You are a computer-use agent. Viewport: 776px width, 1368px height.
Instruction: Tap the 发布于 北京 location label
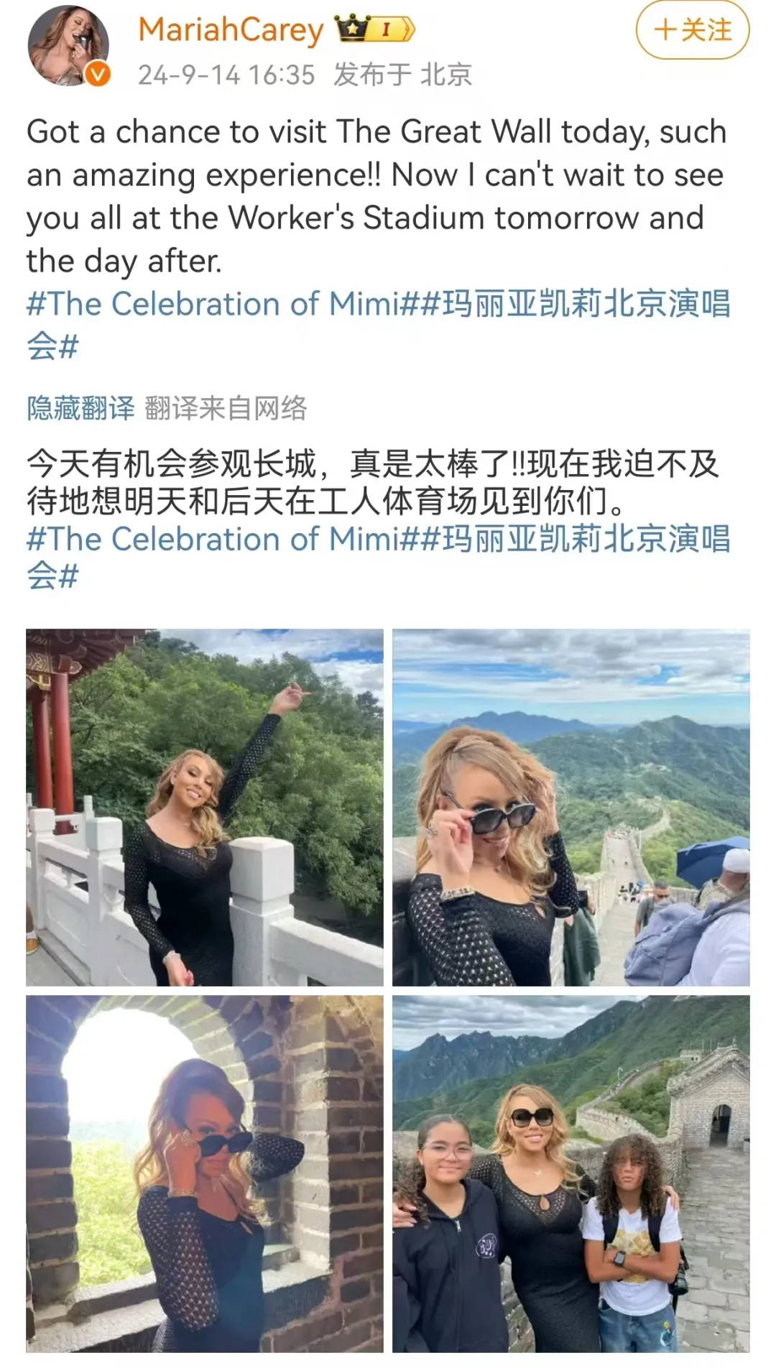(402, 75)
